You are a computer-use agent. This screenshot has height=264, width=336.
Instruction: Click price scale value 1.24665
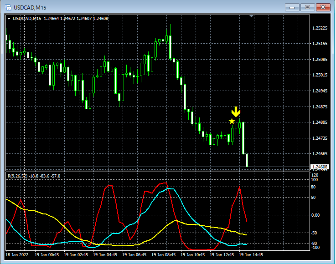[320, 154]
